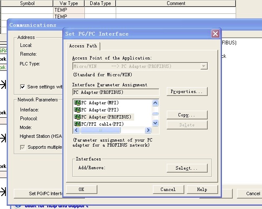
Task: Close the Set PG/PC Interface dialog
Action: [x=215, y=34]
